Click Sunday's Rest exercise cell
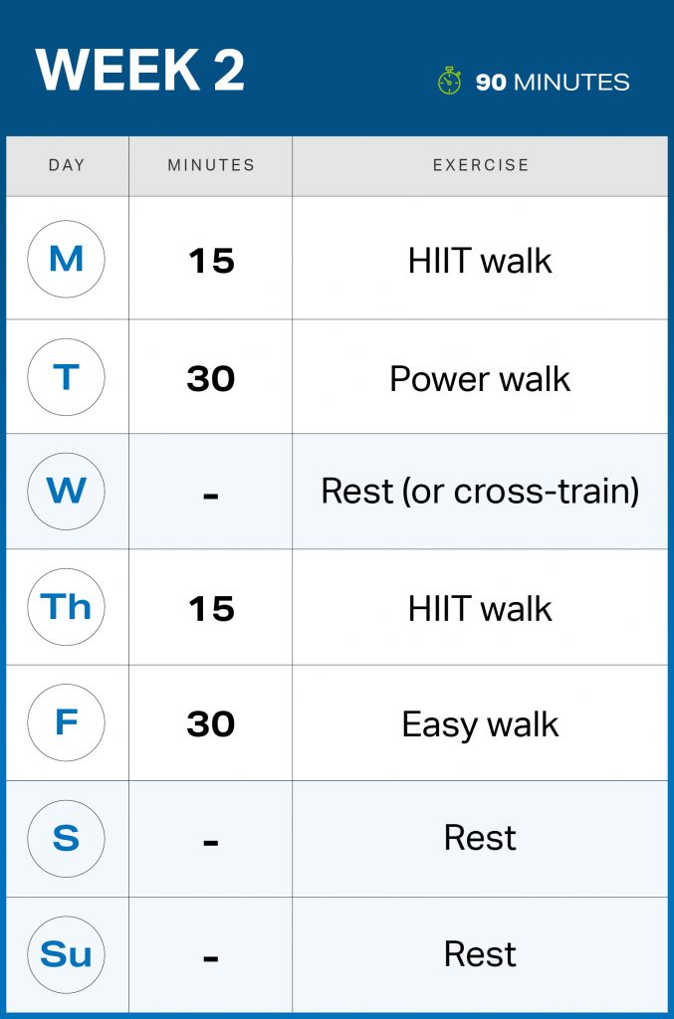Screen dimensions: 674x1019 pos(480,954)
